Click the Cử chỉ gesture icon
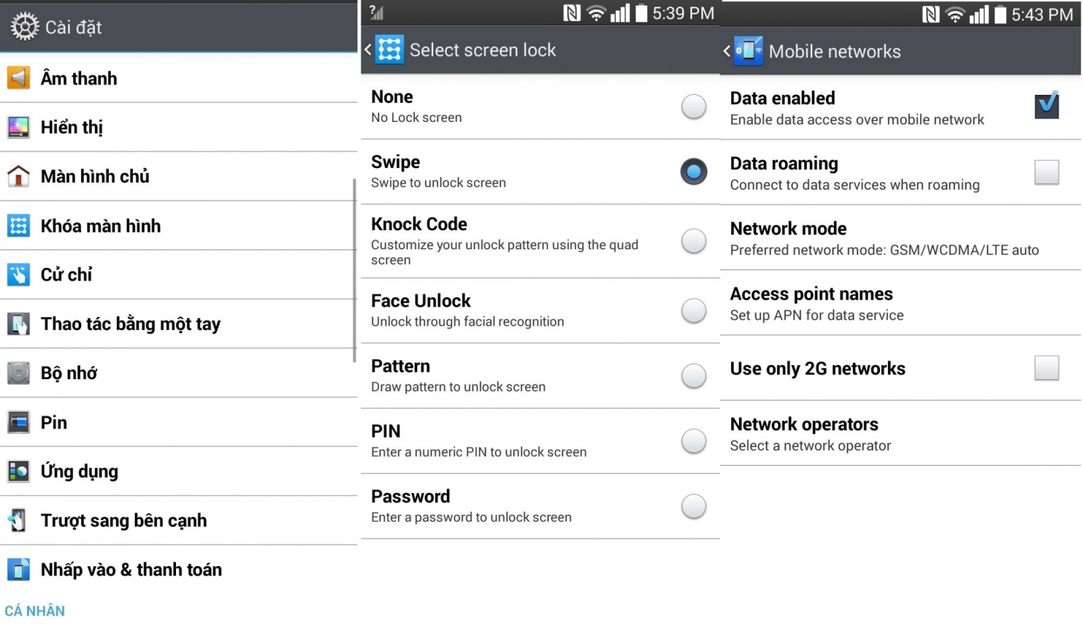The image size is (1083, 642). 18,274
